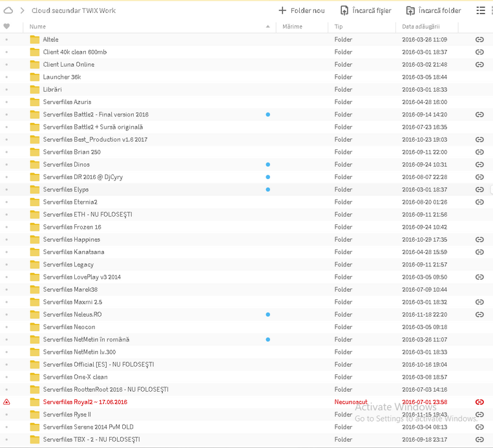Toggle favorite dot for Serverfiles Dinos
The width and height of the screenshot is (493, 448).
point(6,165)
